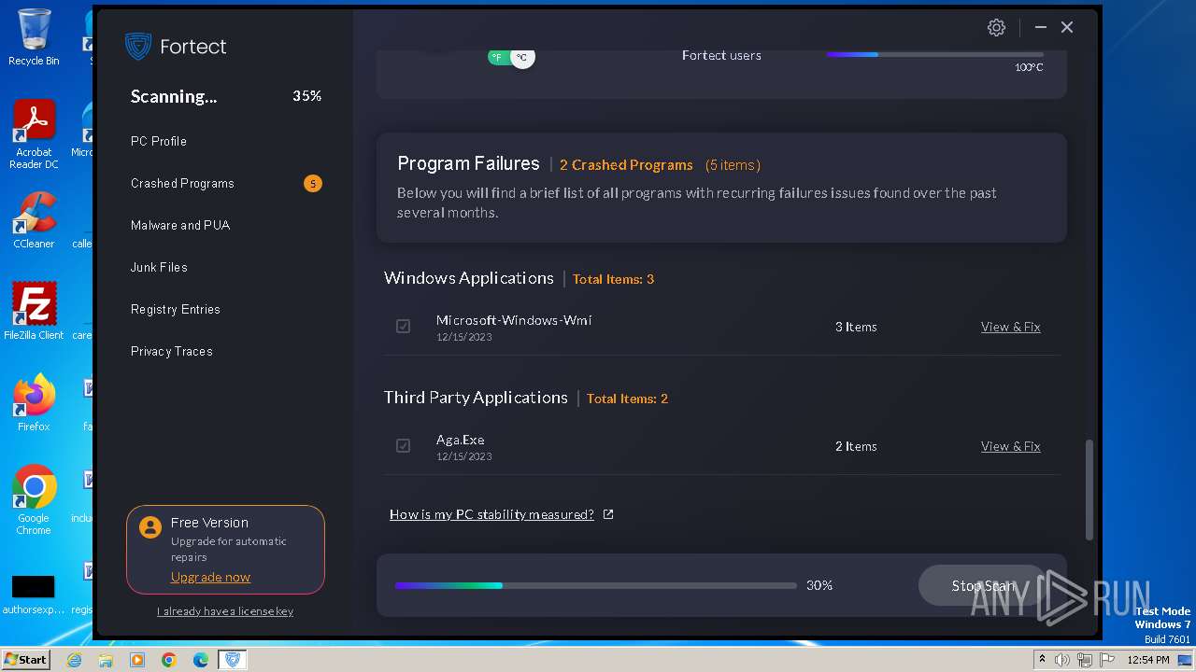The image size is (1196, 672).
Task: Click '3 Items' count for Wmi
Action: click(856, 327)
